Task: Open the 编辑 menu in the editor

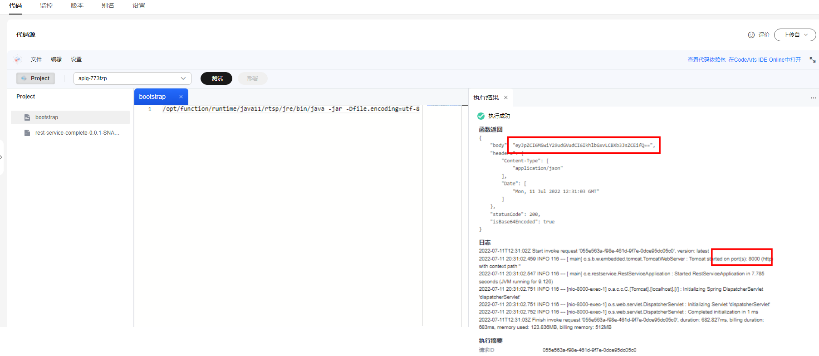Action: point(56,59)
